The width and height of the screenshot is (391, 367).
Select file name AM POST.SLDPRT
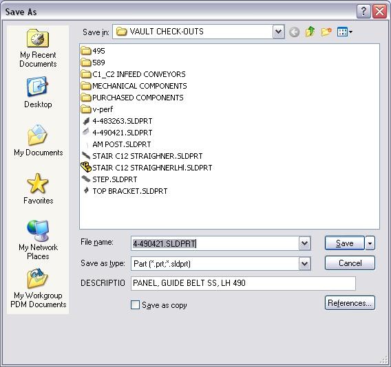coord(121,144)
